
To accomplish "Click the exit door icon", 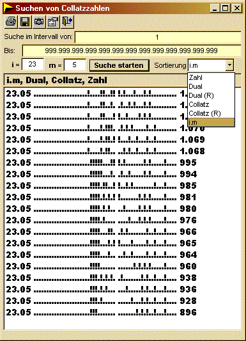I will (67, 22).
